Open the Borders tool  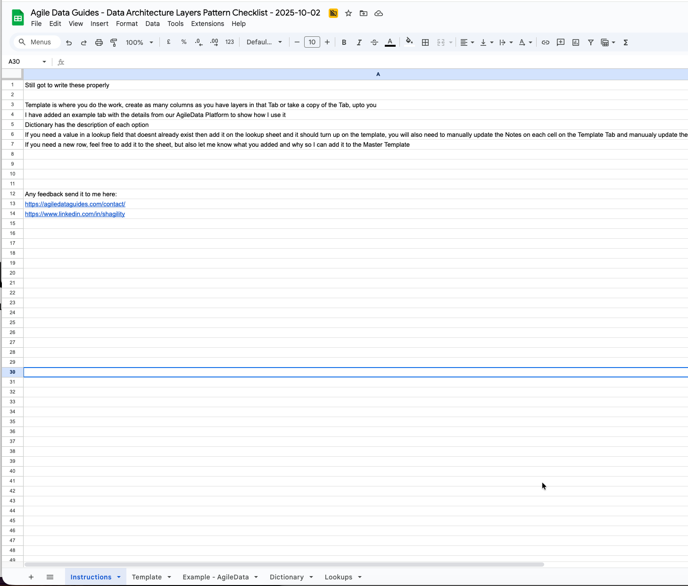click(x=425, y=42)
